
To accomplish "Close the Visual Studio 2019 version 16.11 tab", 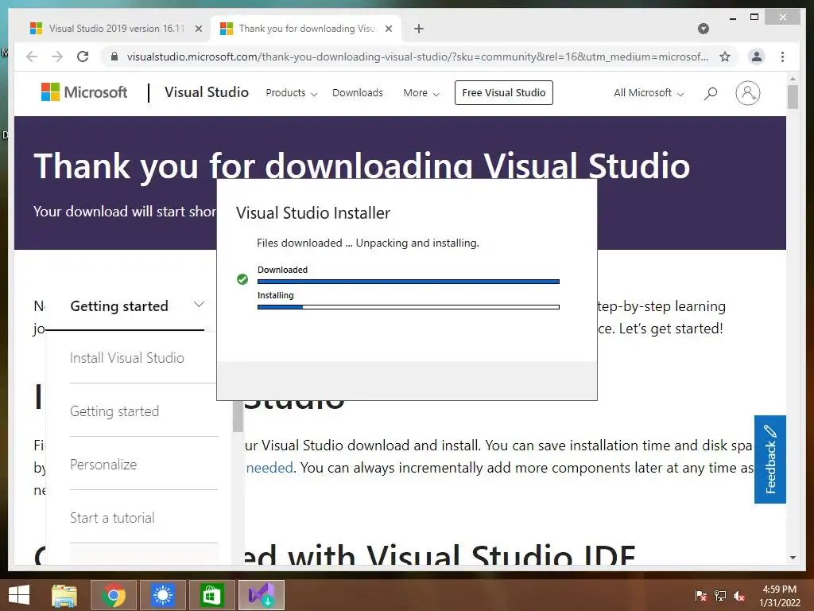I will 198,29.
